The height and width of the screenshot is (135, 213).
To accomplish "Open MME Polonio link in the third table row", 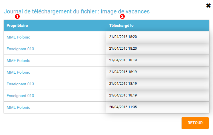I will [x=18, y=61].
